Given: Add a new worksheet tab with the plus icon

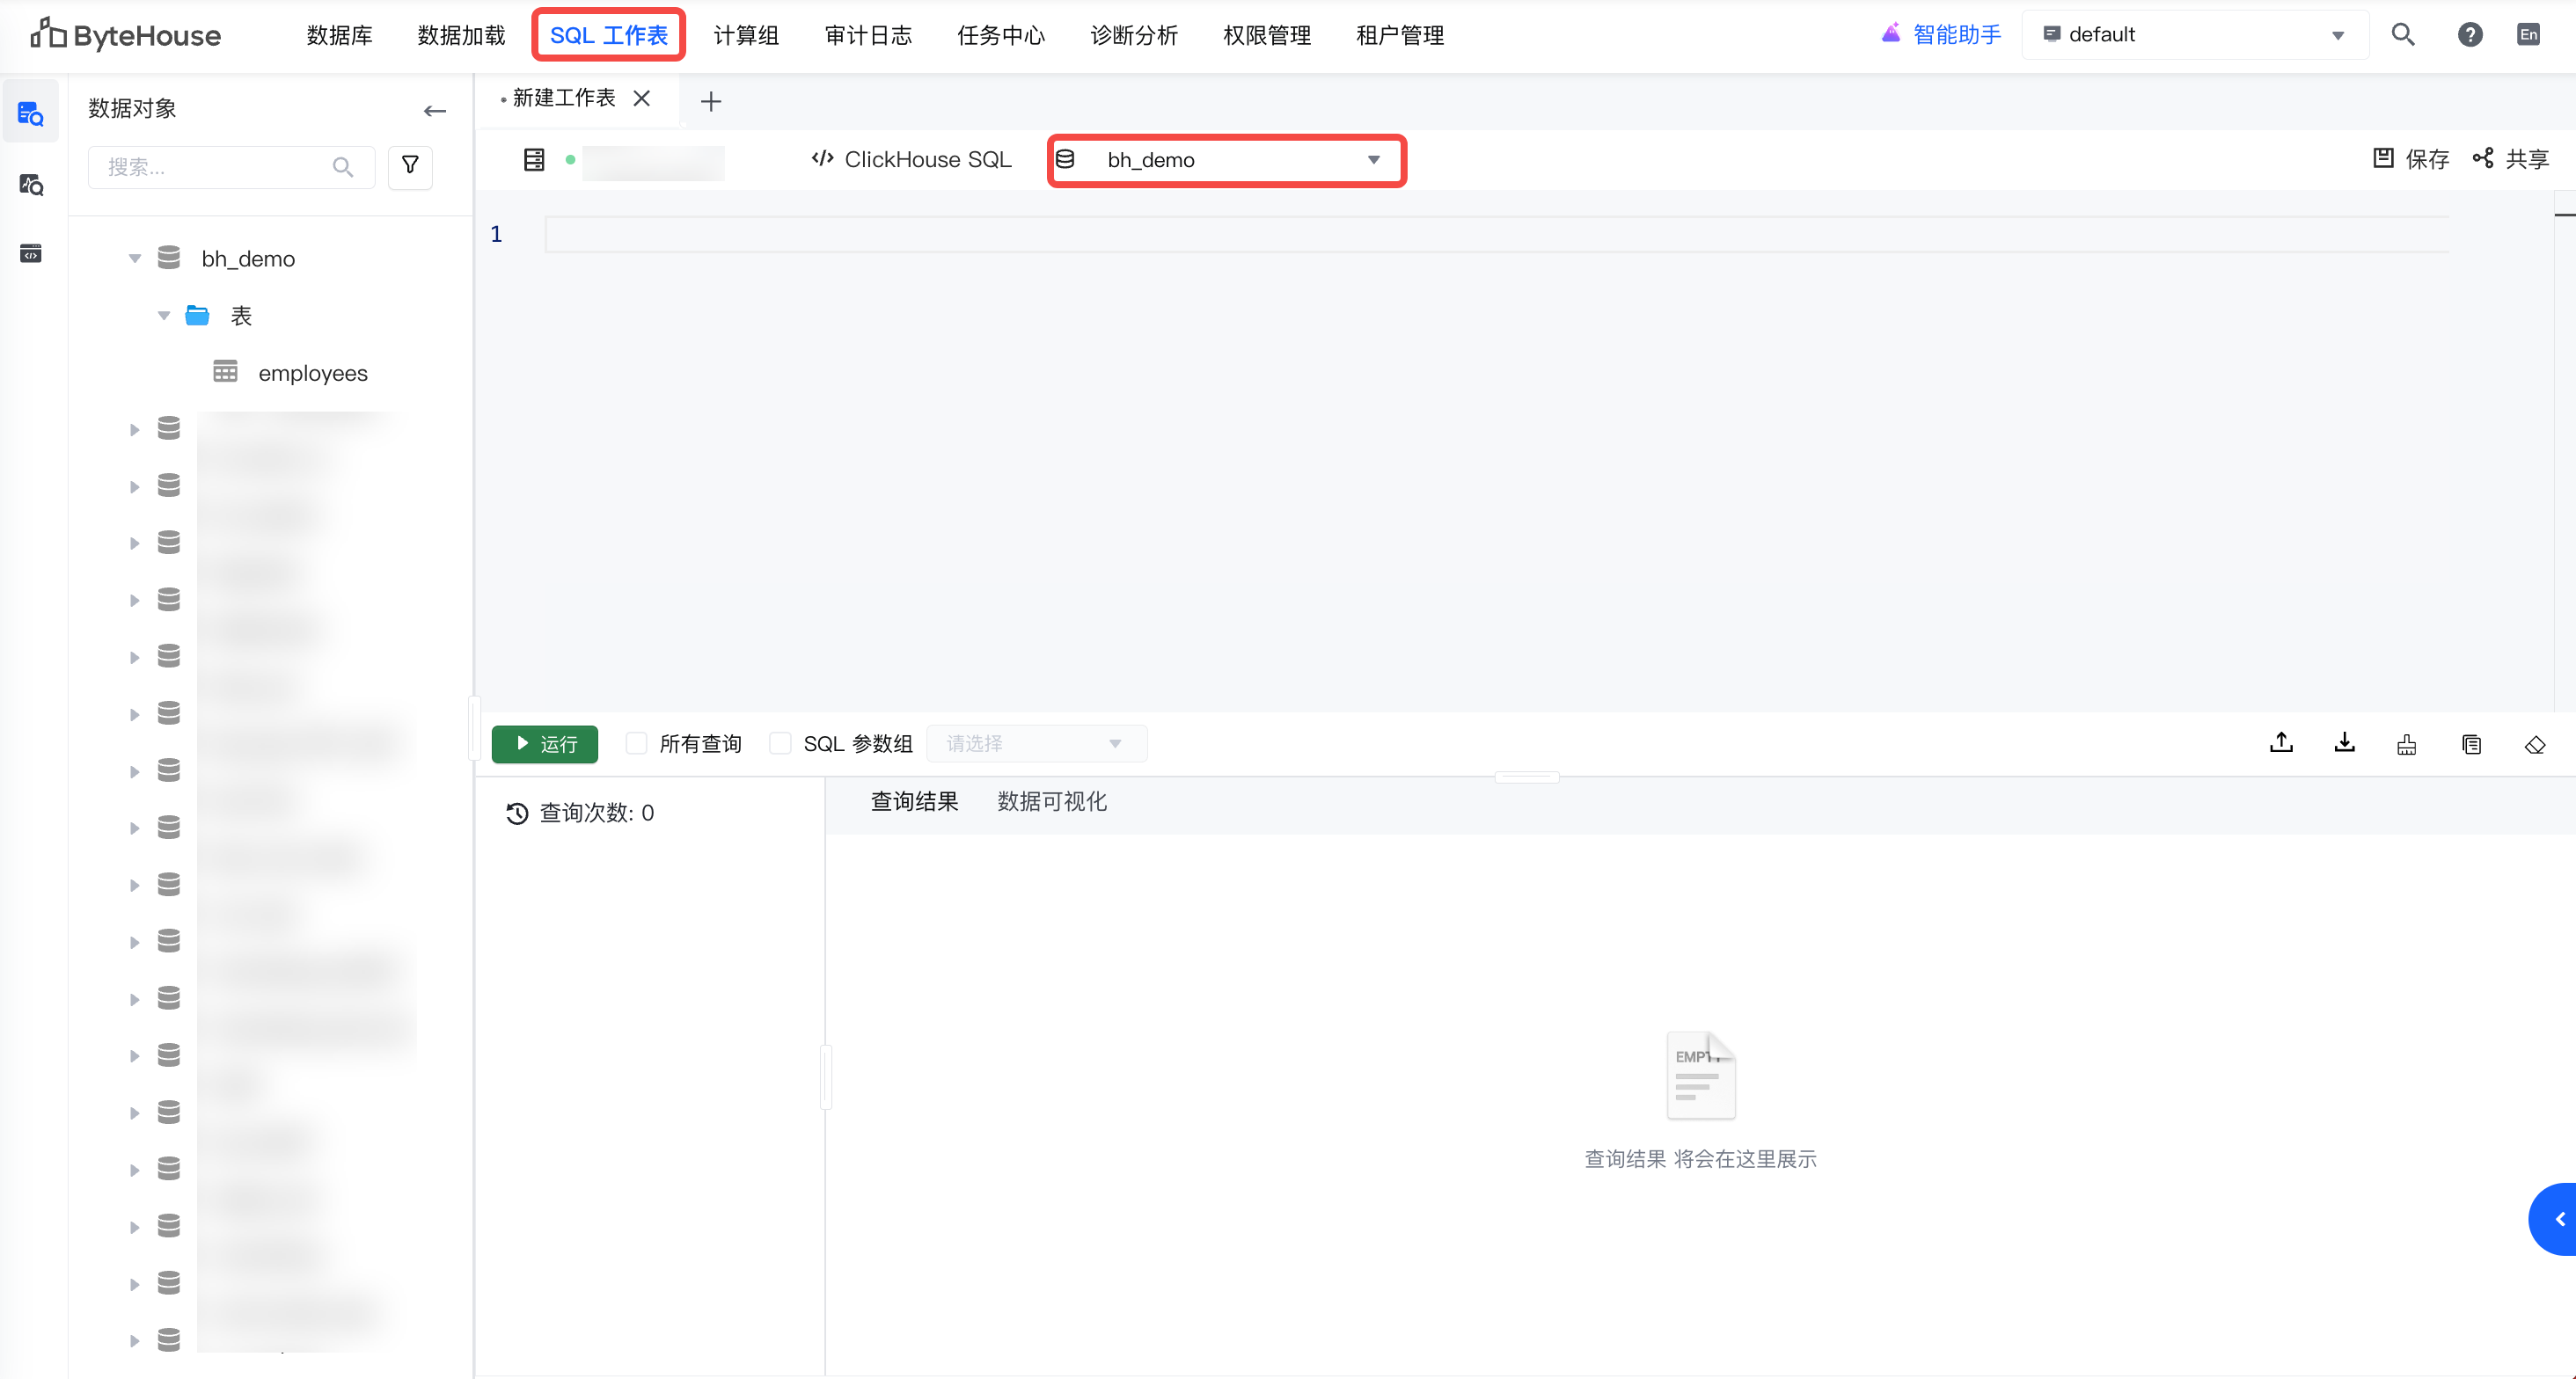Looking at the screenshot, I should 710,101.
